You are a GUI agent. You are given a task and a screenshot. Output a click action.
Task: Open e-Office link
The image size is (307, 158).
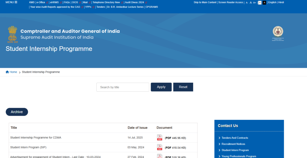[41, 2]
